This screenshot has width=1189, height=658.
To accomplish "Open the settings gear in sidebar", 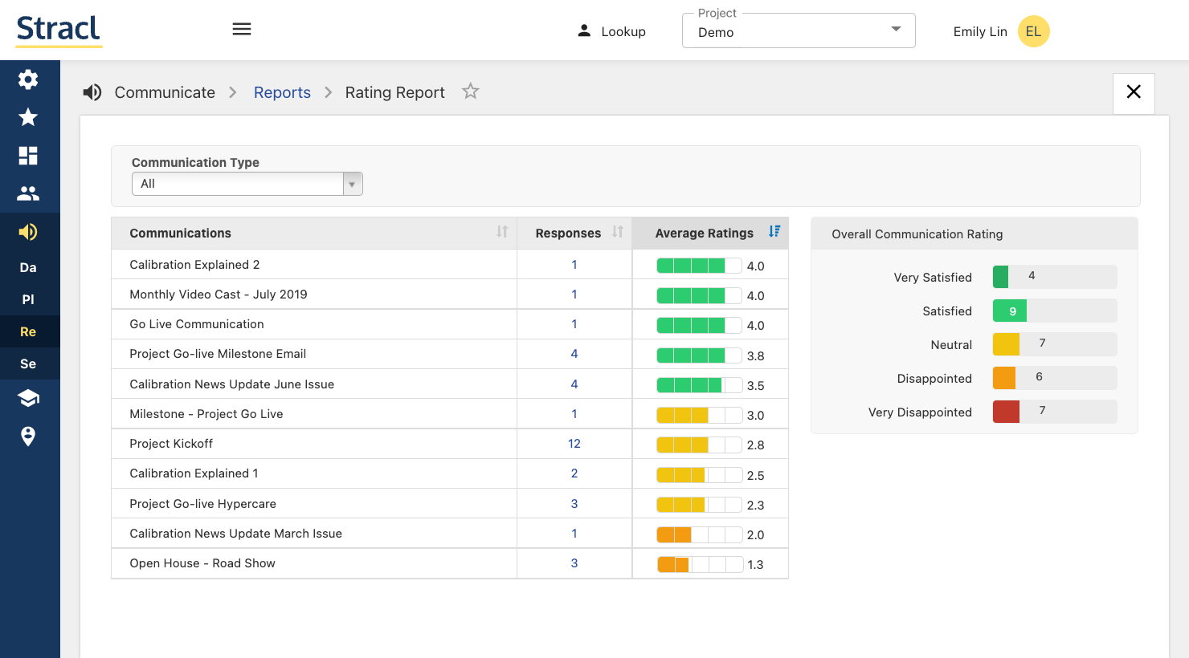I will [x=28, y=79].
